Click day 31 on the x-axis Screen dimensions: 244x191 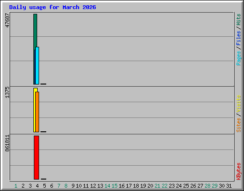pos(229,186)
